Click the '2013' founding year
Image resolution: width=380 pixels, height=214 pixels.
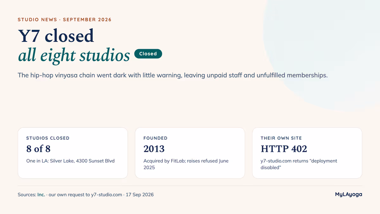tap(154, 149)
